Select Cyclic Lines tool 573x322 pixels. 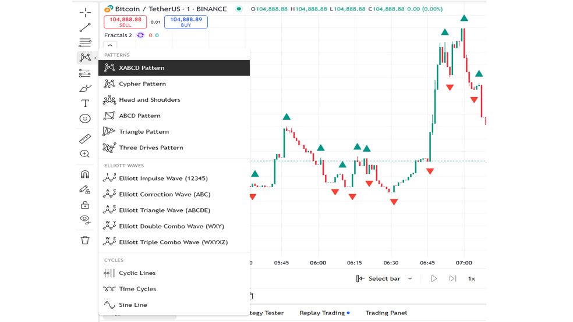[174, 273]
